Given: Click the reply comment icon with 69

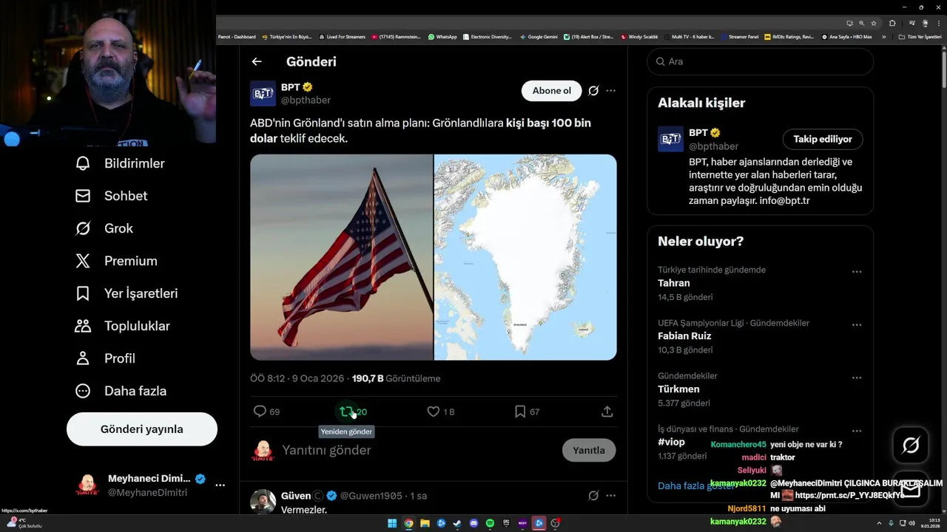Looking at the screenshot, I should (260, 412).
